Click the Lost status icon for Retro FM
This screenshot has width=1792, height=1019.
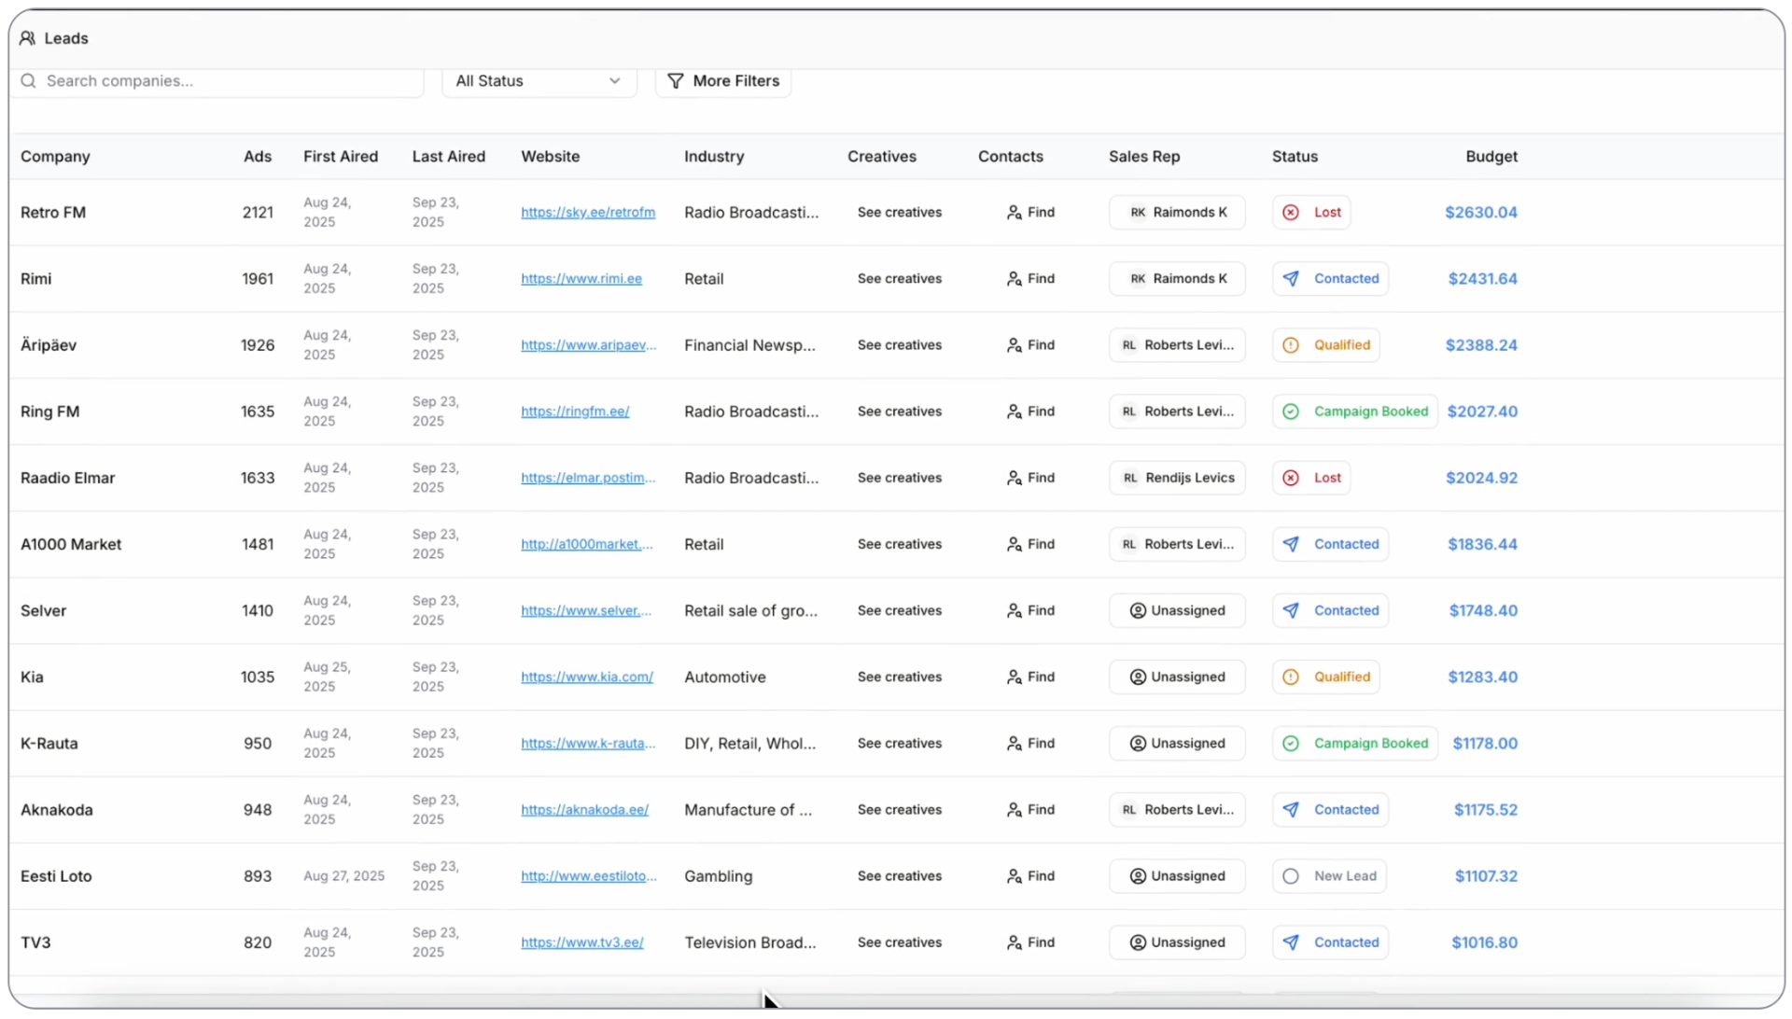[1291, 213]
